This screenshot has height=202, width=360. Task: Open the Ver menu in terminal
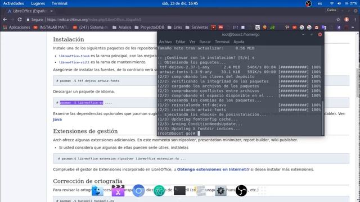pyautogui.click(x=192, y=42)
